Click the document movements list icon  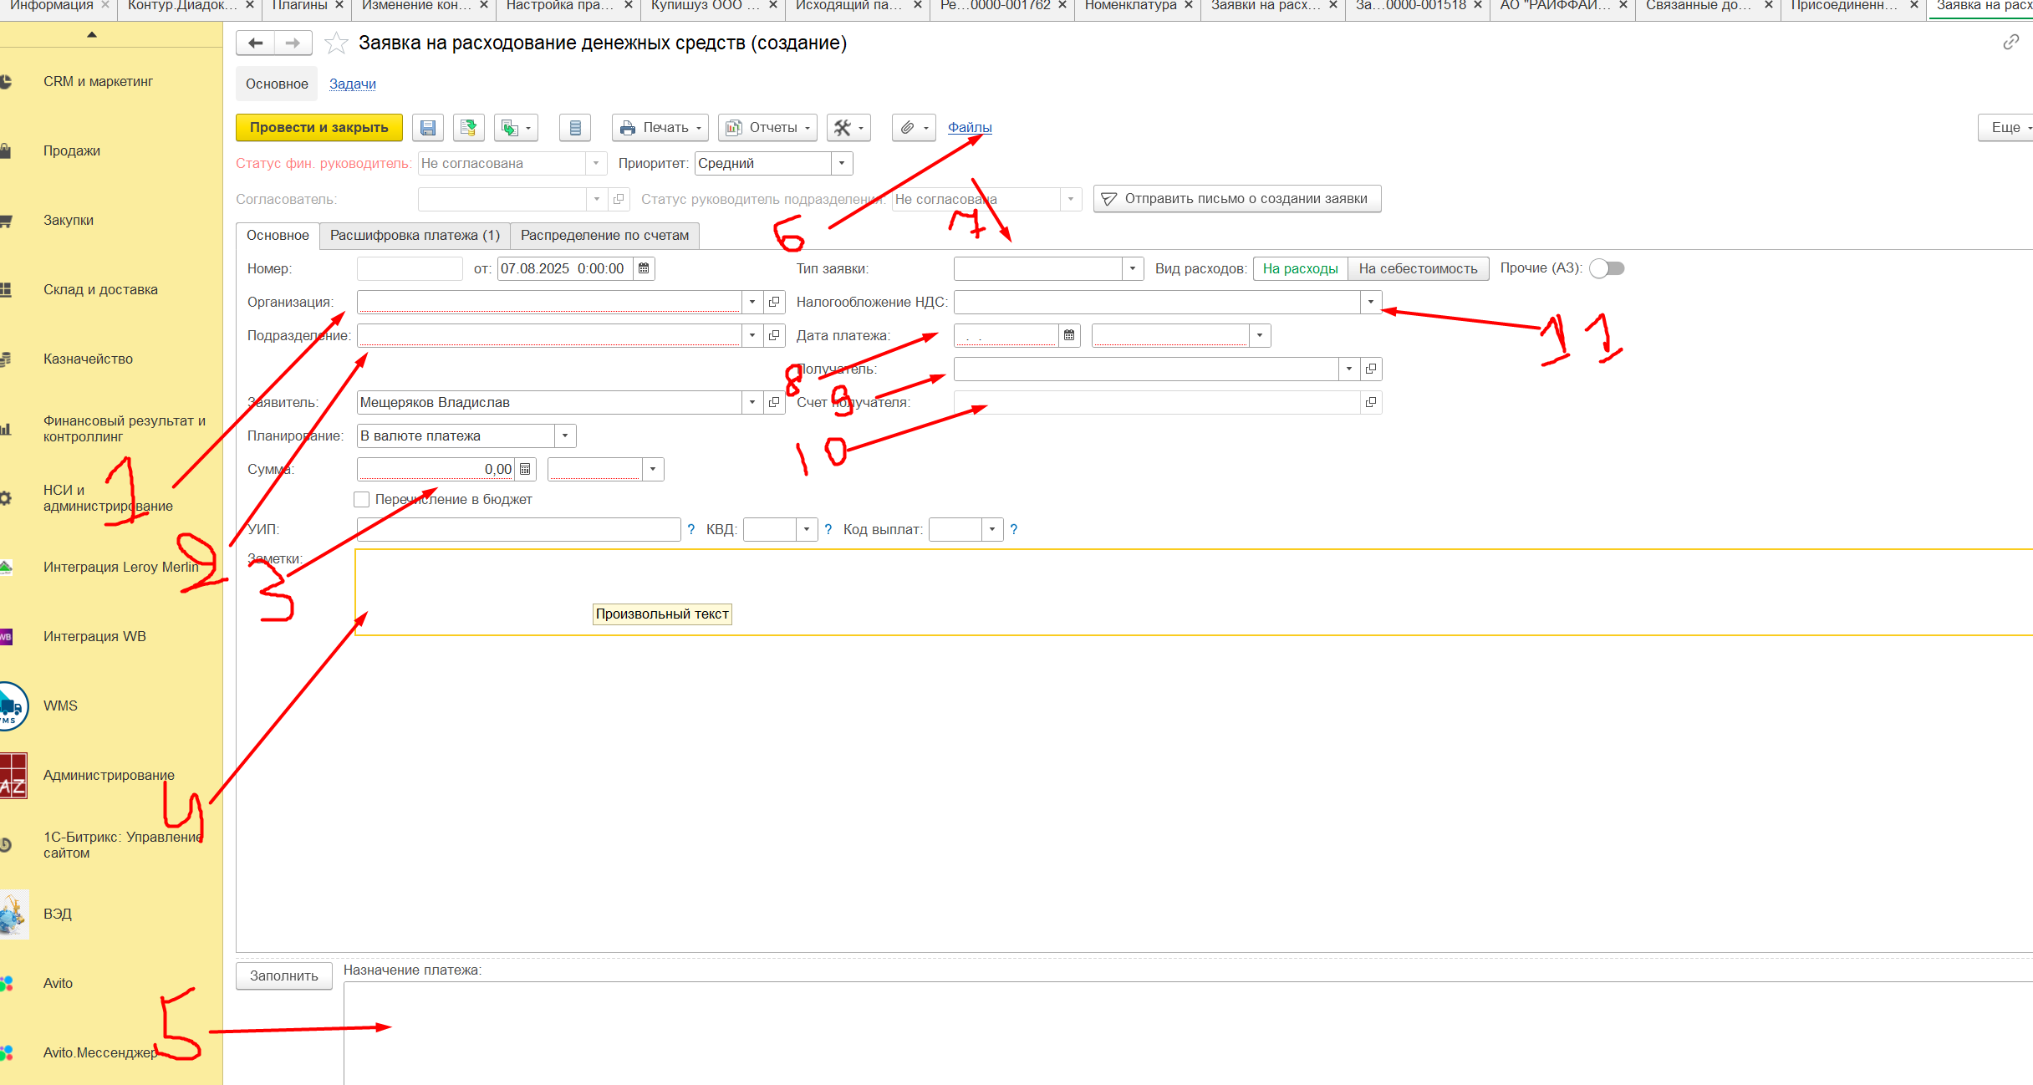pos(574,128)
